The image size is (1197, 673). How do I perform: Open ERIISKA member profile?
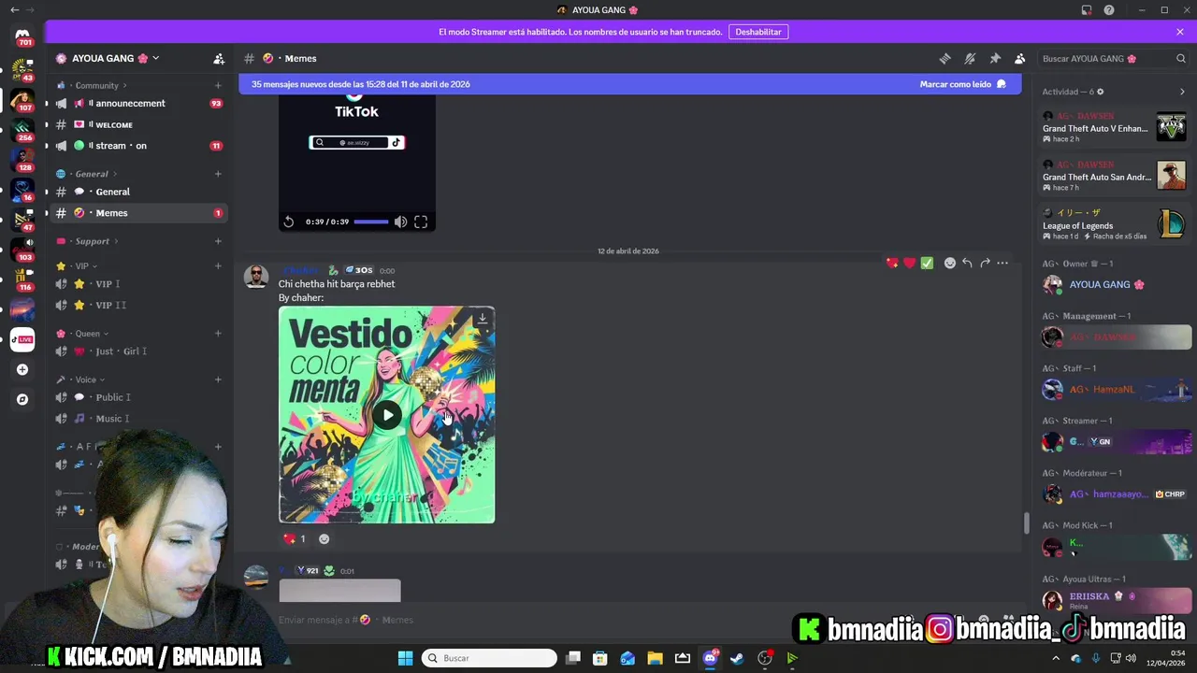coord(1115,599)
